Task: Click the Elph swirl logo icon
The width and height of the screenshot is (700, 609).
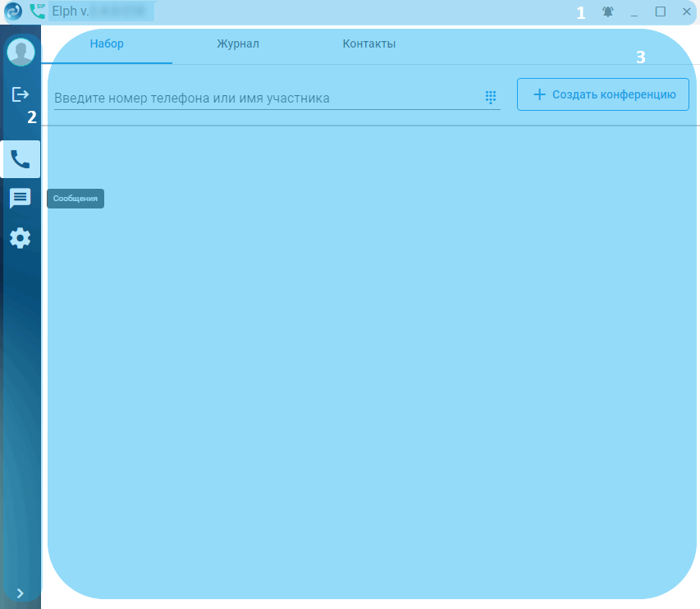Action: click(13, 11)
